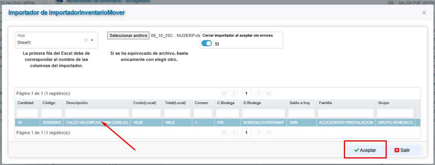This screenshot has height=165, width=435.
Task: Go to first page in top pager
Action: point(224,93)
